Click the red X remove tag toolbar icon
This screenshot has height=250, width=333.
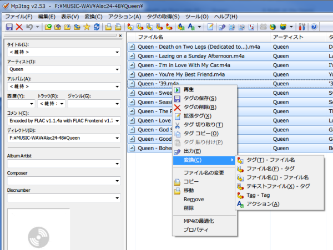click(19, 27)
